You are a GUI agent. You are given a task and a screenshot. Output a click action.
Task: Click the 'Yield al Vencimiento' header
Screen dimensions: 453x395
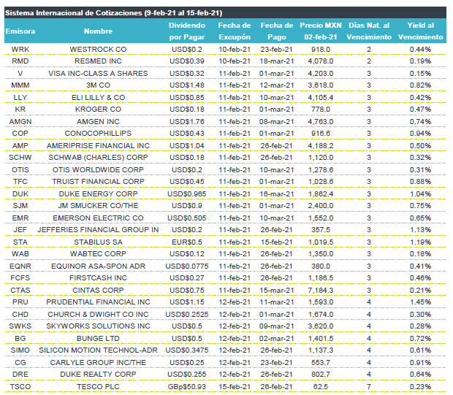click(x=420, y=31)
